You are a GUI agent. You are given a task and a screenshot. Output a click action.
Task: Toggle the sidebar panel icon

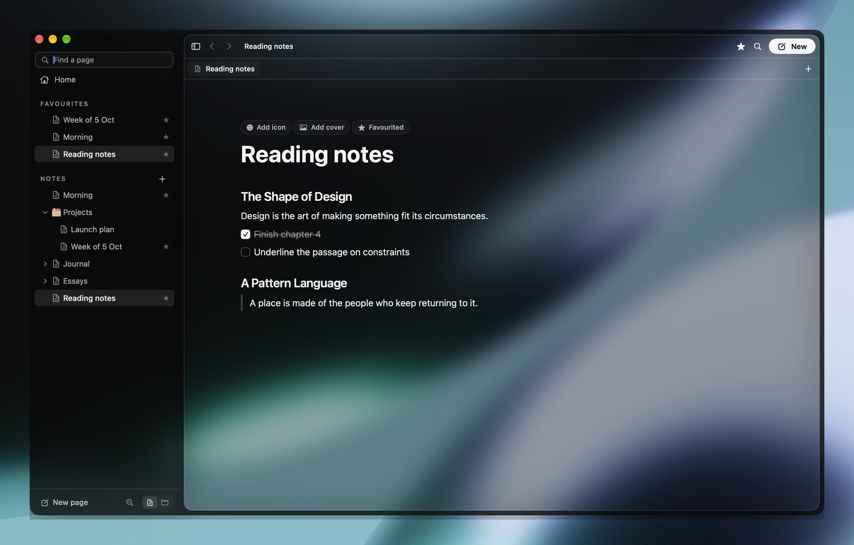coord(195,46)
